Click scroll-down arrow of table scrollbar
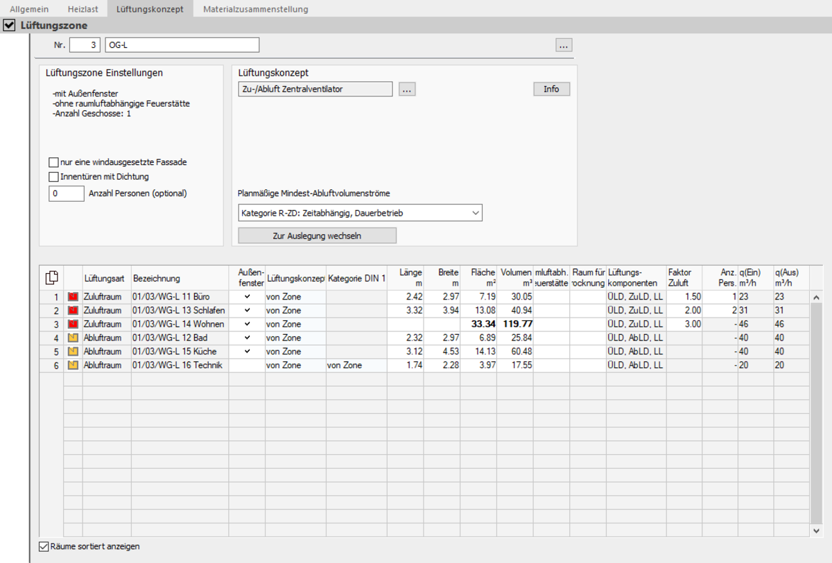832x563 pixels. click(816, 530)
